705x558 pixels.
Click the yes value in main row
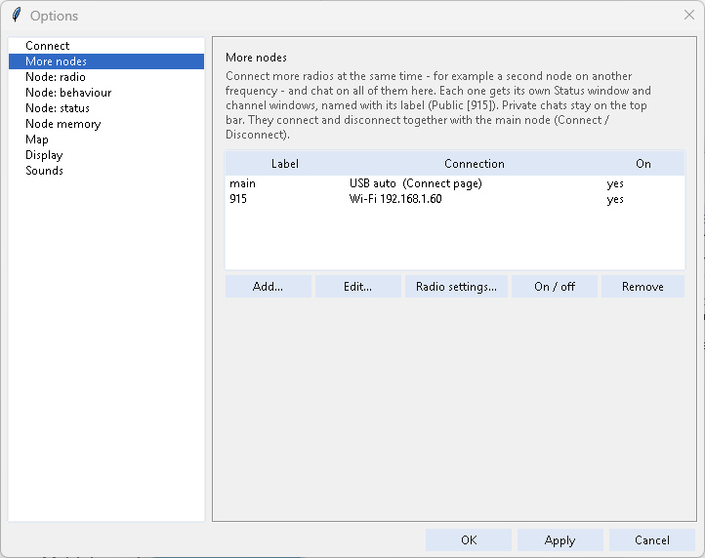615,183
